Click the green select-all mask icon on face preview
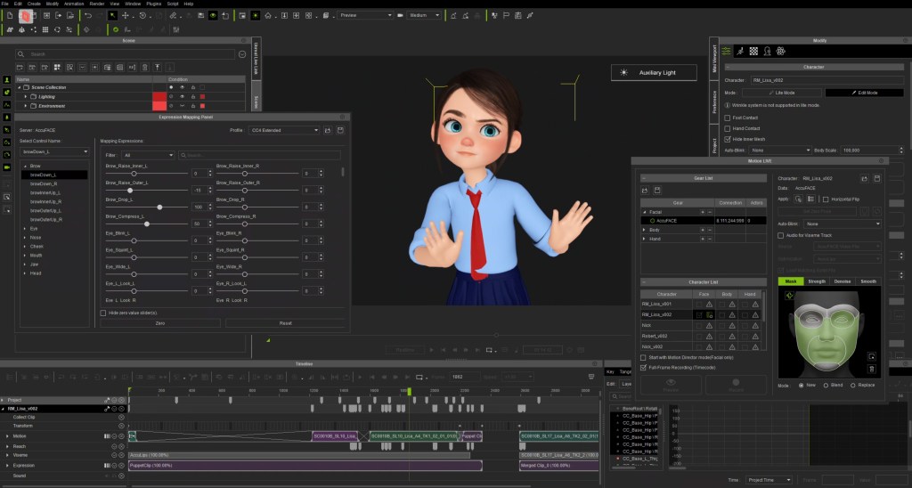912x488 pixels. [x=789, y=296]
